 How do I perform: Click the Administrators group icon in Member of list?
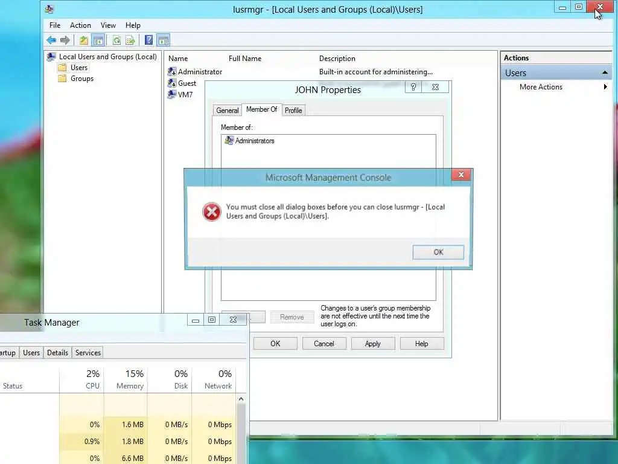(x=229, y=140)
